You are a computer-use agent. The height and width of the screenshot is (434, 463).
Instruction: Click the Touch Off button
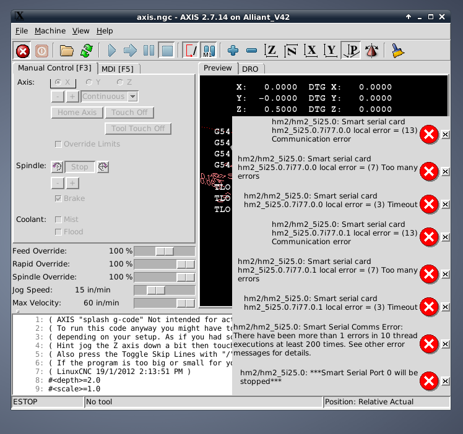(129, 113)
